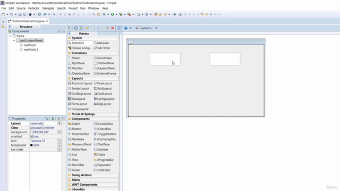The height and width of the screenshot is (191, 340).
Task: Open the Layout property dropdown
Action: [x=59, y=124]
